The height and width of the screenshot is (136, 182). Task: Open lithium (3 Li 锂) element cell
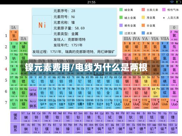point(14,47)
